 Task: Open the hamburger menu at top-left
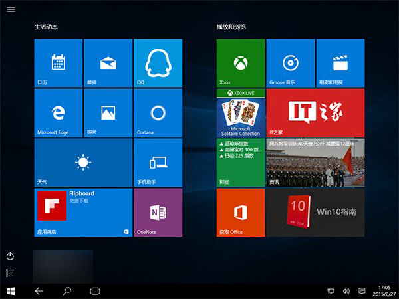coord(11,10)
